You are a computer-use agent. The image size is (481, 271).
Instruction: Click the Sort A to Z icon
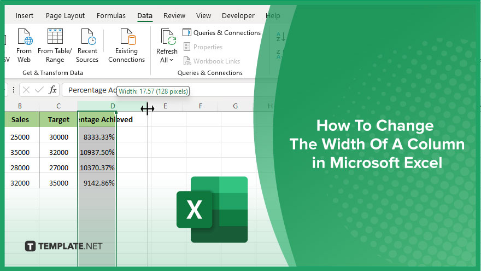281,37
